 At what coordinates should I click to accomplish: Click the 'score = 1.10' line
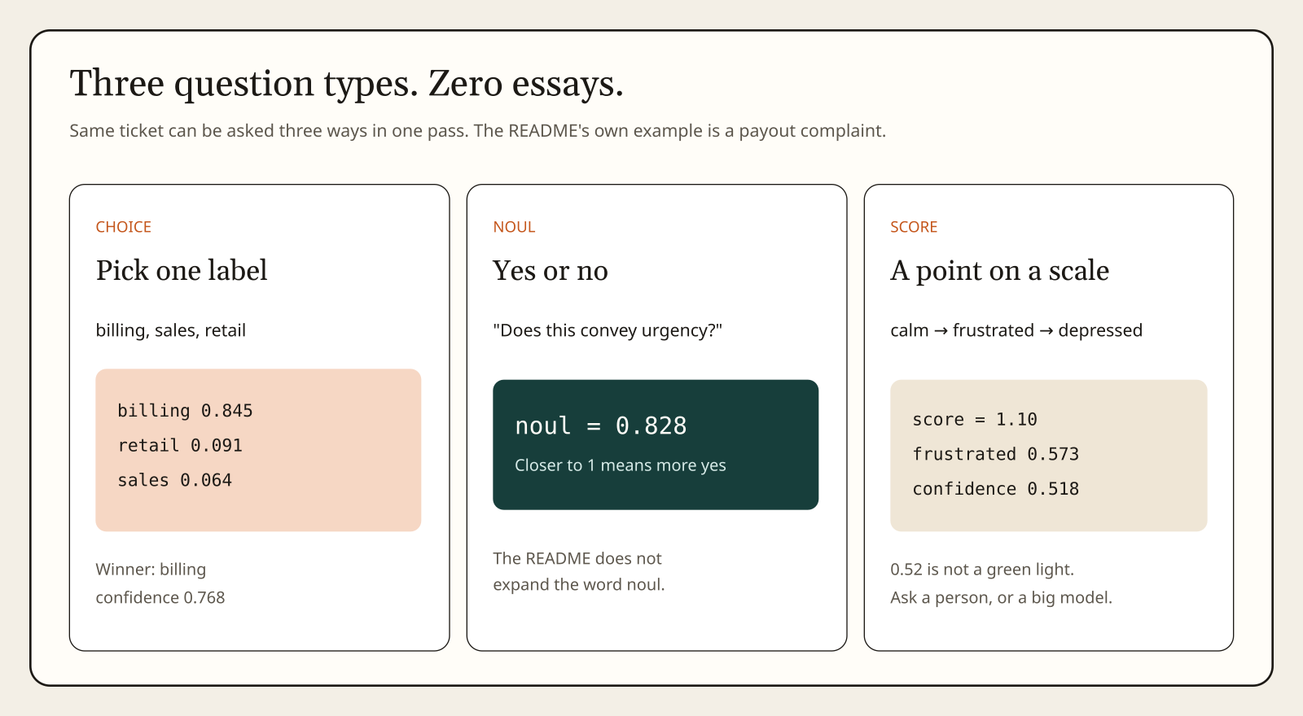(975, 420)
